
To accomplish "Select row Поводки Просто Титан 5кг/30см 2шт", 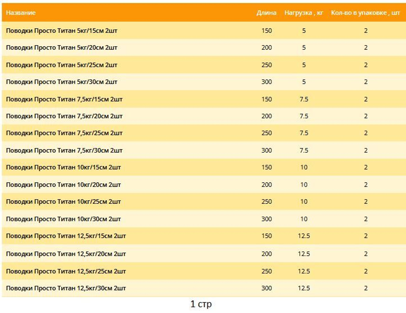I will tap(204, 82).
